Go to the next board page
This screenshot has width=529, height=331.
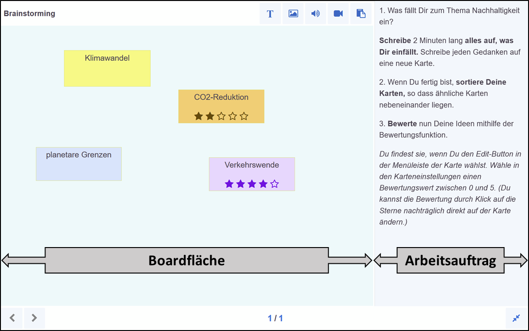click(34, 318)
